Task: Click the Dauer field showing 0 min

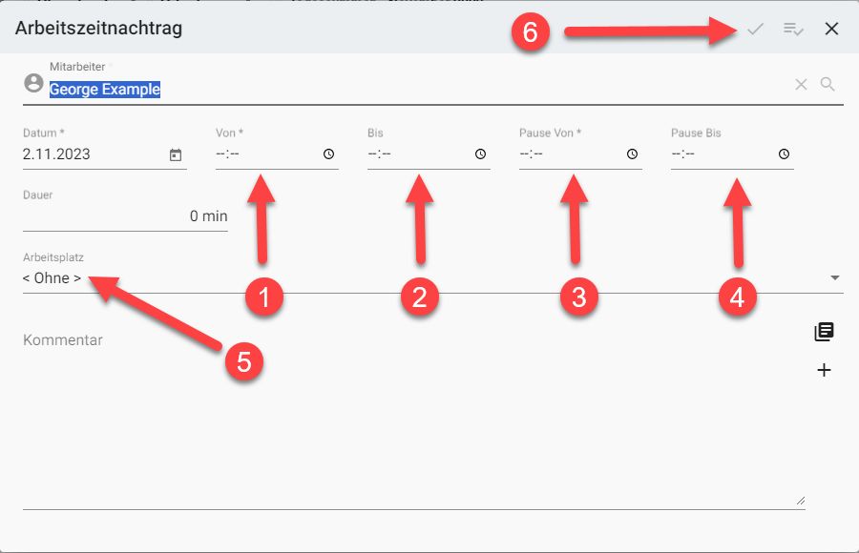Action: click(124, 216)
